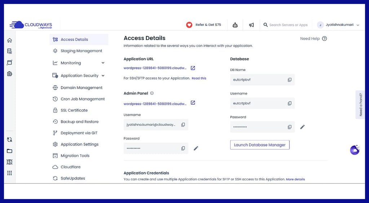Open the announcements megaphone icon
Viewport: 369px width, 203px height.
tap(251, 25)
